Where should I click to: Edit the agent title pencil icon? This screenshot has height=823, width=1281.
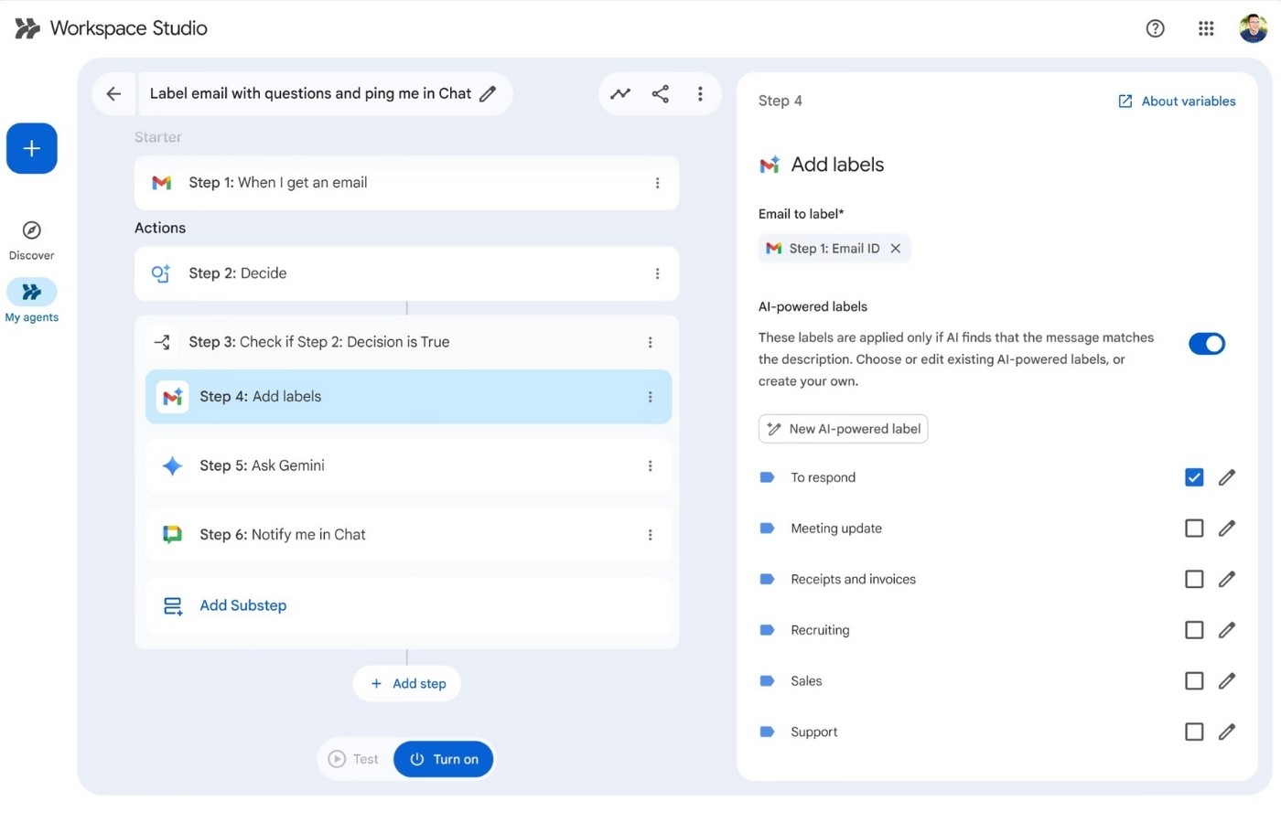488,93
